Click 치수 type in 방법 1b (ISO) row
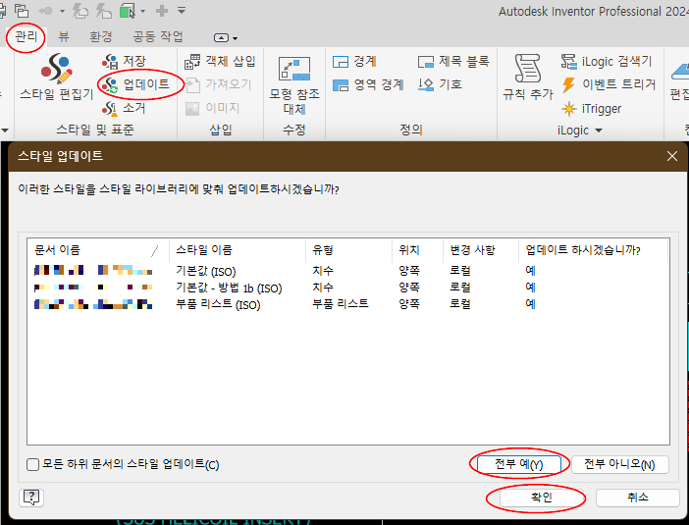The height and width of the screenshot is (525, 689). (x=323, y=288)
